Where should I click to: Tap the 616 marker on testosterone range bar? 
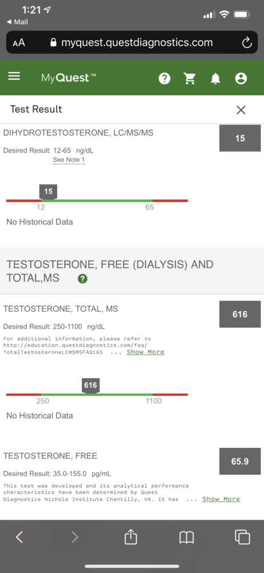click(x=90, y=386)
